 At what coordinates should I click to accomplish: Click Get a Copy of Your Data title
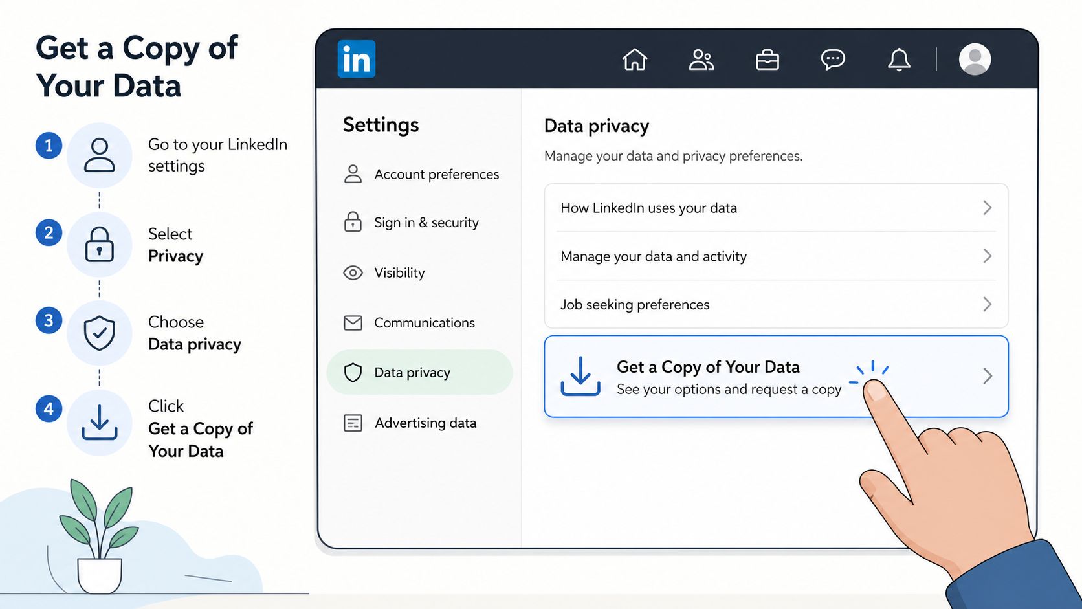[708, 367]
